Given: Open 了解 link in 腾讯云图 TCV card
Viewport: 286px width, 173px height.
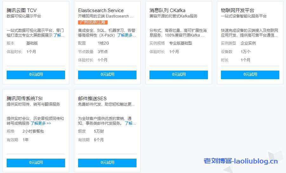Looking at the screenshot, I should (x=59, y=35).
